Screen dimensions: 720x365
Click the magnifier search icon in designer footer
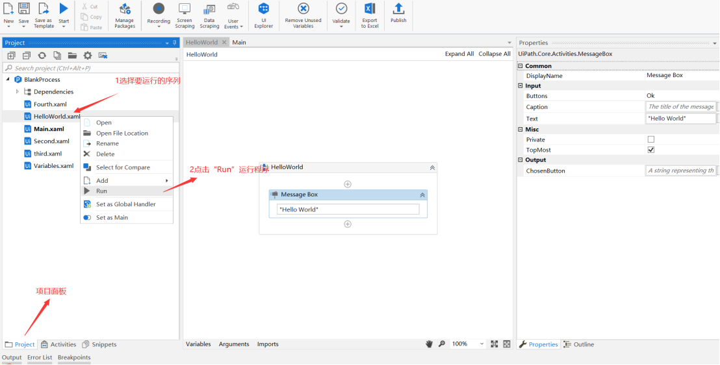coord(442,344)
